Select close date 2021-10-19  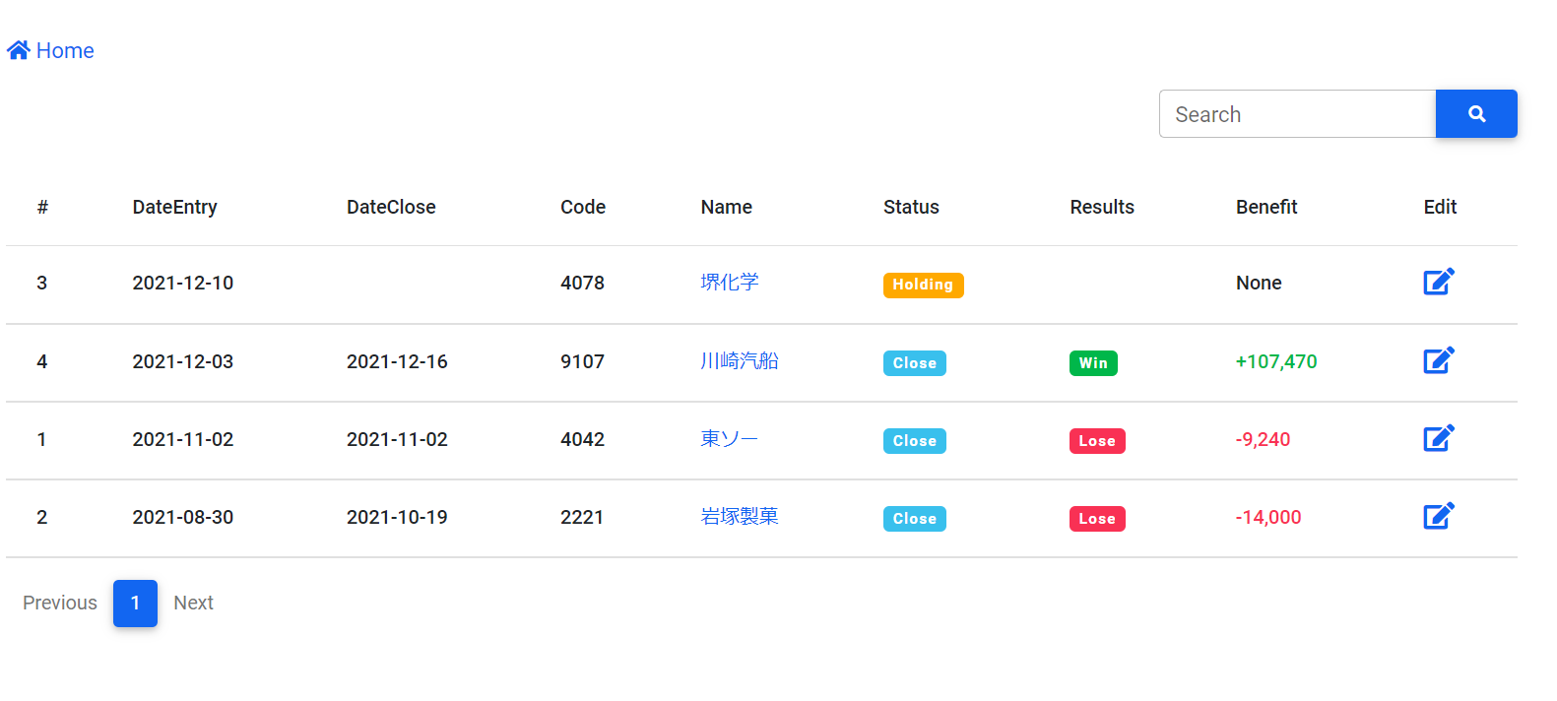tap(397, 517)
